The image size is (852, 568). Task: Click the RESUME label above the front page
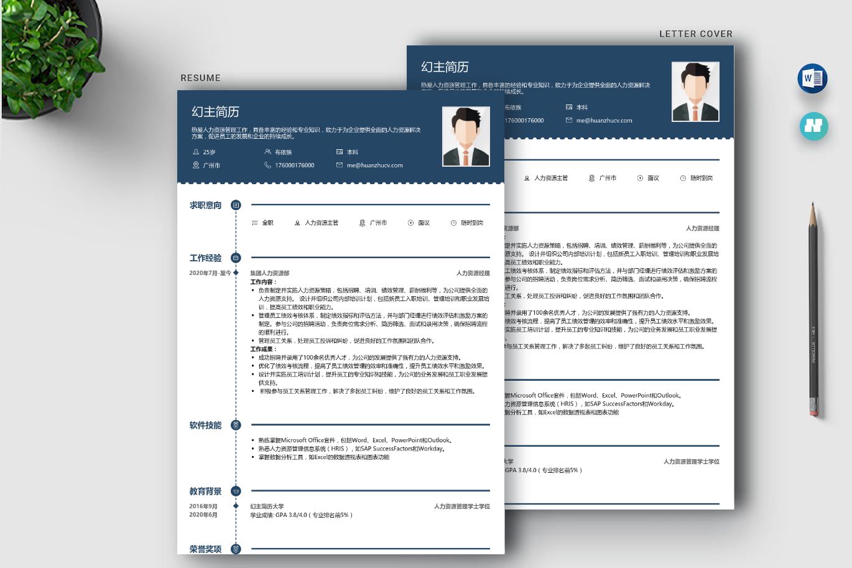pyautogui.click(x=200, y=78)
